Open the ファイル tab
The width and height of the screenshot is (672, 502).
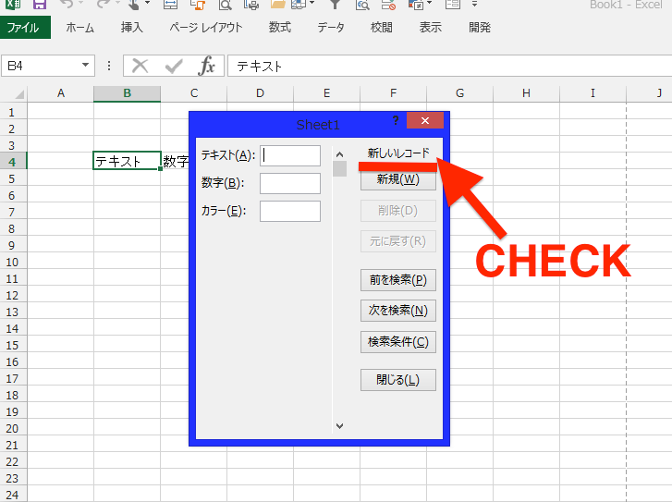tap(23, 28)
